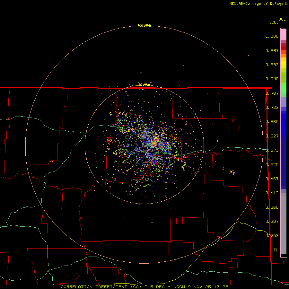Click the 0.840 scale value
Viewport: 289px width, 289px height.
tap(272, 79)
